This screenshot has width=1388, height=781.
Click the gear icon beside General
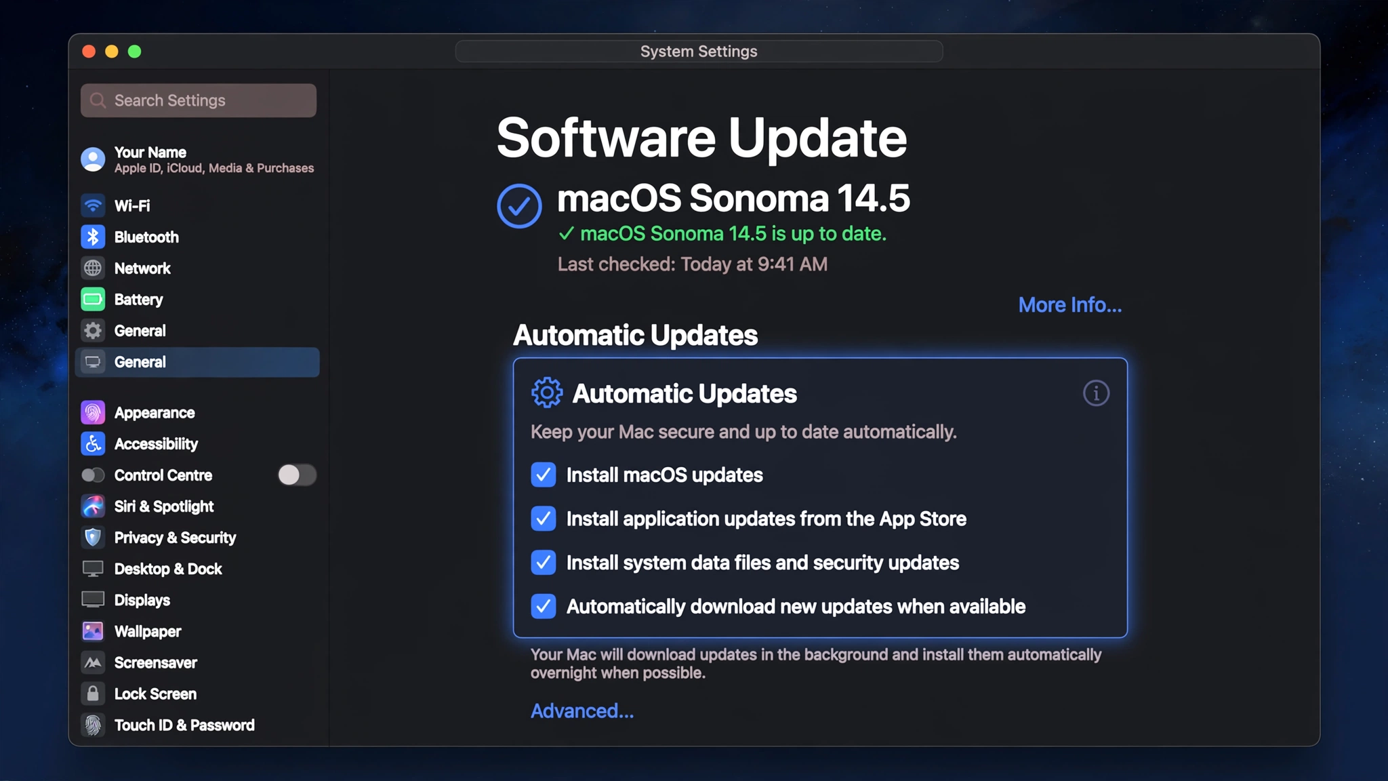click(93, 330)
